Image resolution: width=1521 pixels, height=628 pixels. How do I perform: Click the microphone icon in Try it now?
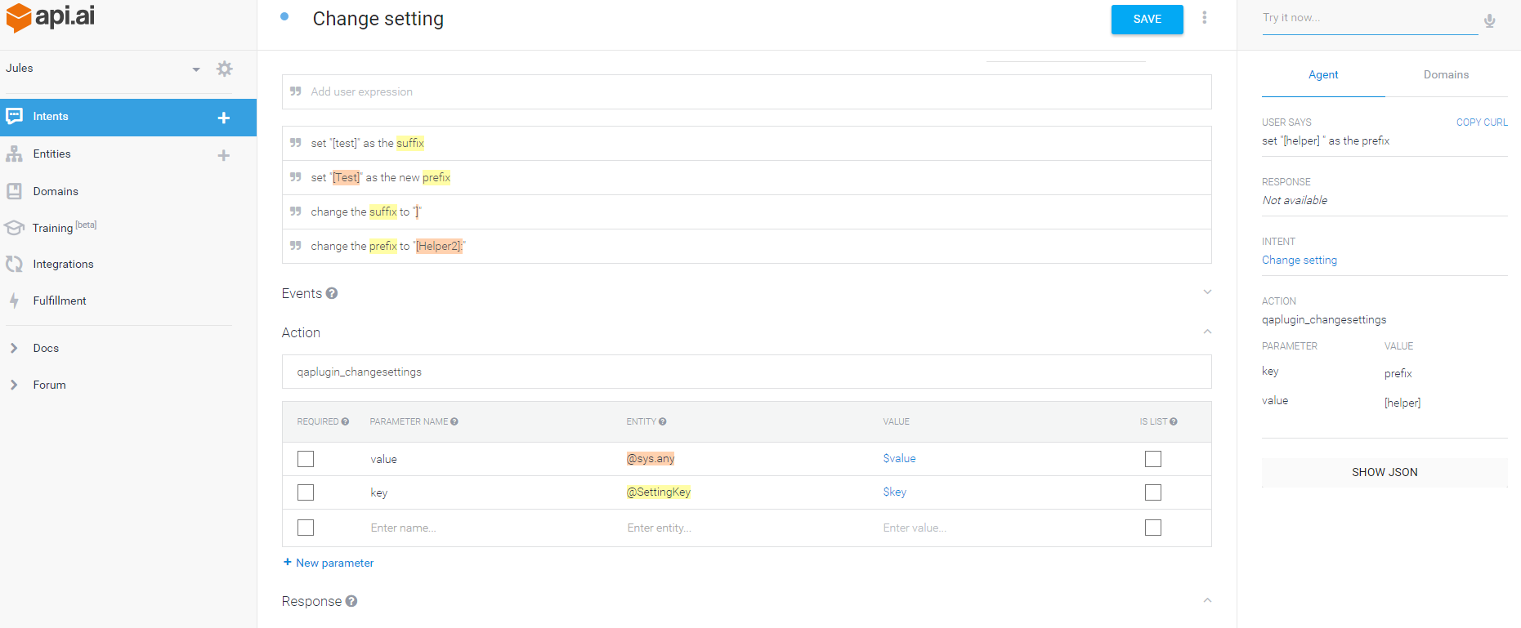coord(1490,20)
